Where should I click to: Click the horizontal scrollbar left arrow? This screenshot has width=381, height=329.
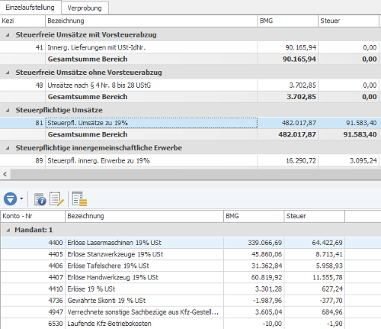click(x=5, y=174)
